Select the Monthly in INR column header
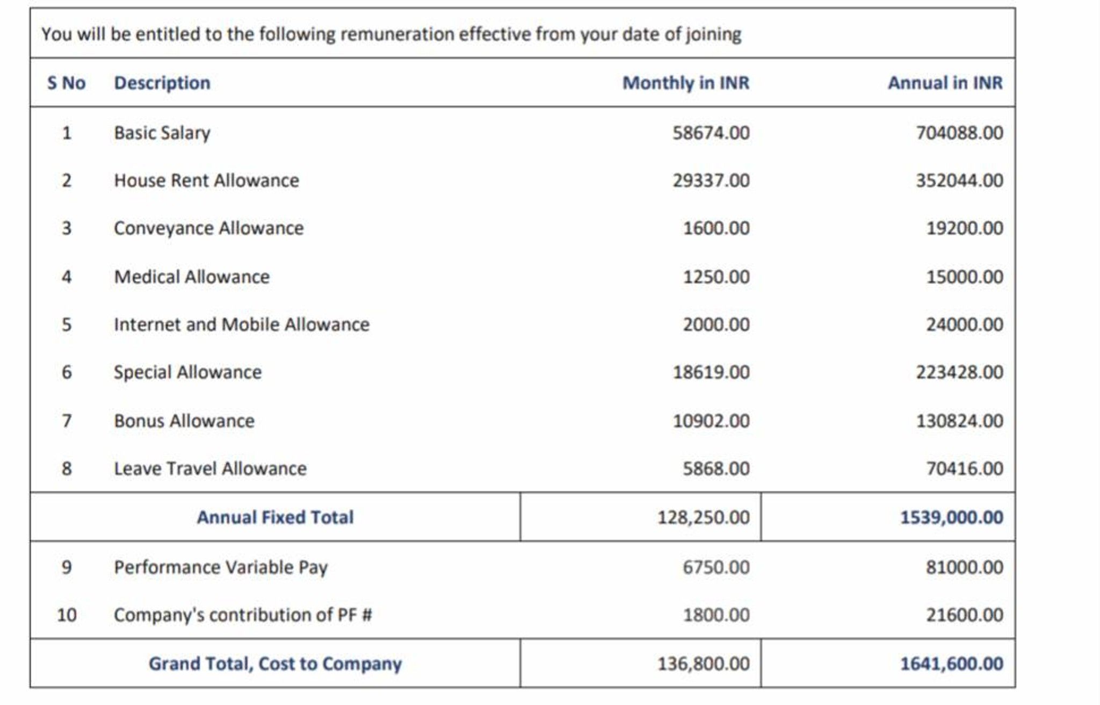 [686, 83]
